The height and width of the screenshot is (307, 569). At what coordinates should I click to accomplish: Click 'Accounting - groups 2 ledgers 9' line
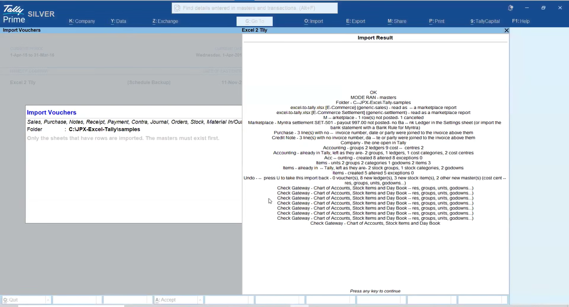point(373,148)
